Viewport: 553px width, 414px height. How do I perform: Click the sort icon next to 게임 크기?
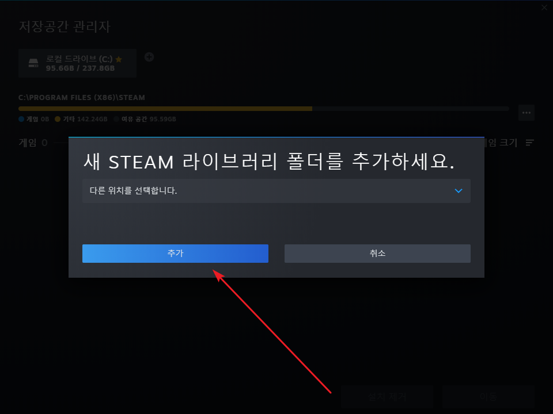click(530, 143)
